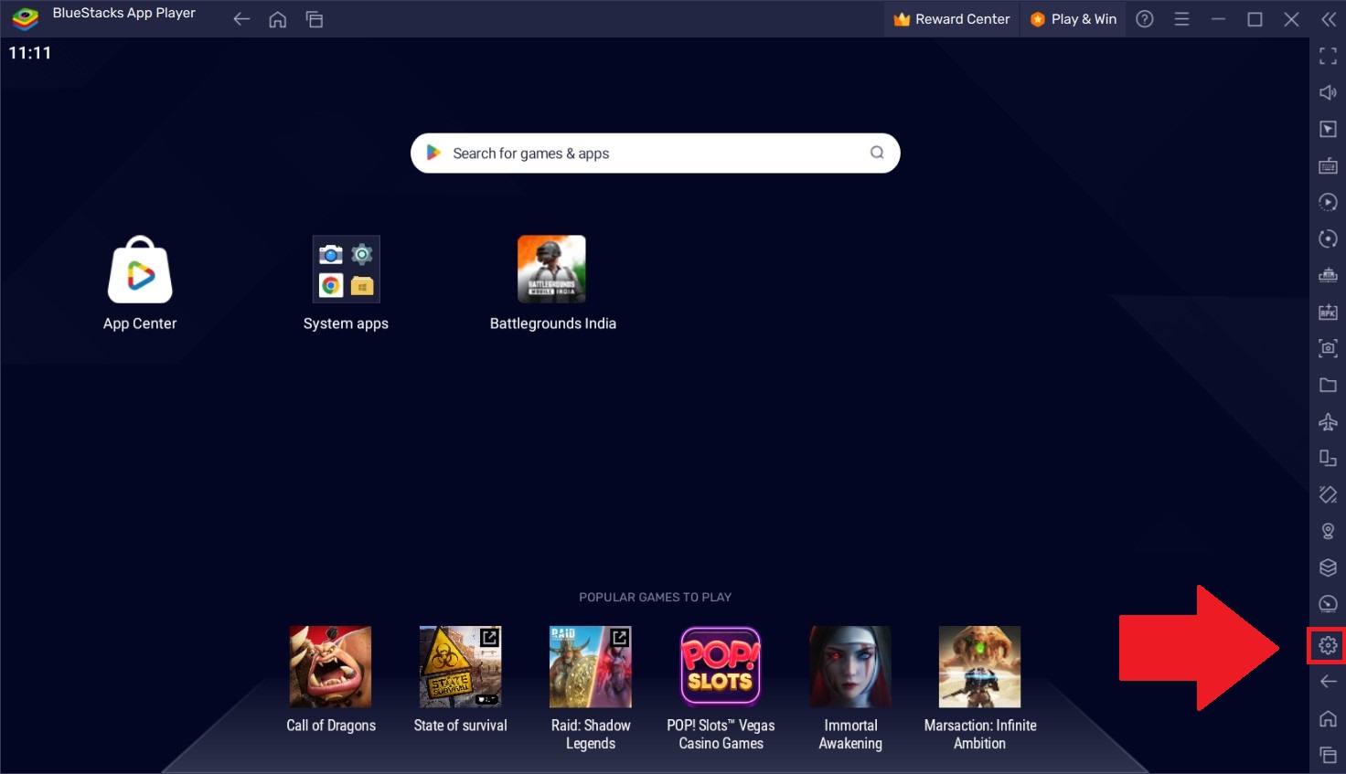
Task: Collapse the side toolbar
Action: tap(1328, 18)
